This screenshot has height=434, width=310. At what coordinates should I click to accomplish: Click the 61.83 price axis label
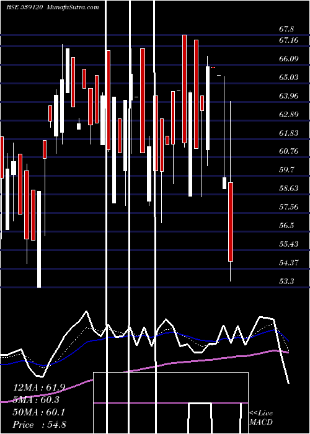tap(289, 133)
